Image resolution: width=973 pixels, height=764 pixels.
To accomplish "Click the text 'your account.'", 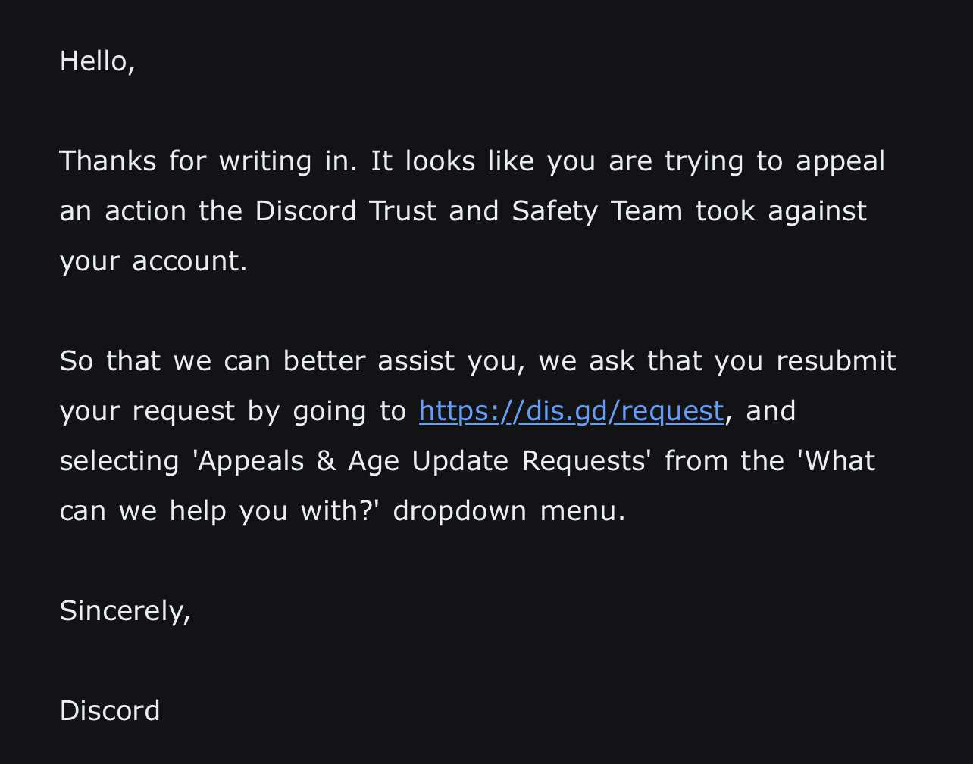I will pyautogui.click(x=153, y=261).
